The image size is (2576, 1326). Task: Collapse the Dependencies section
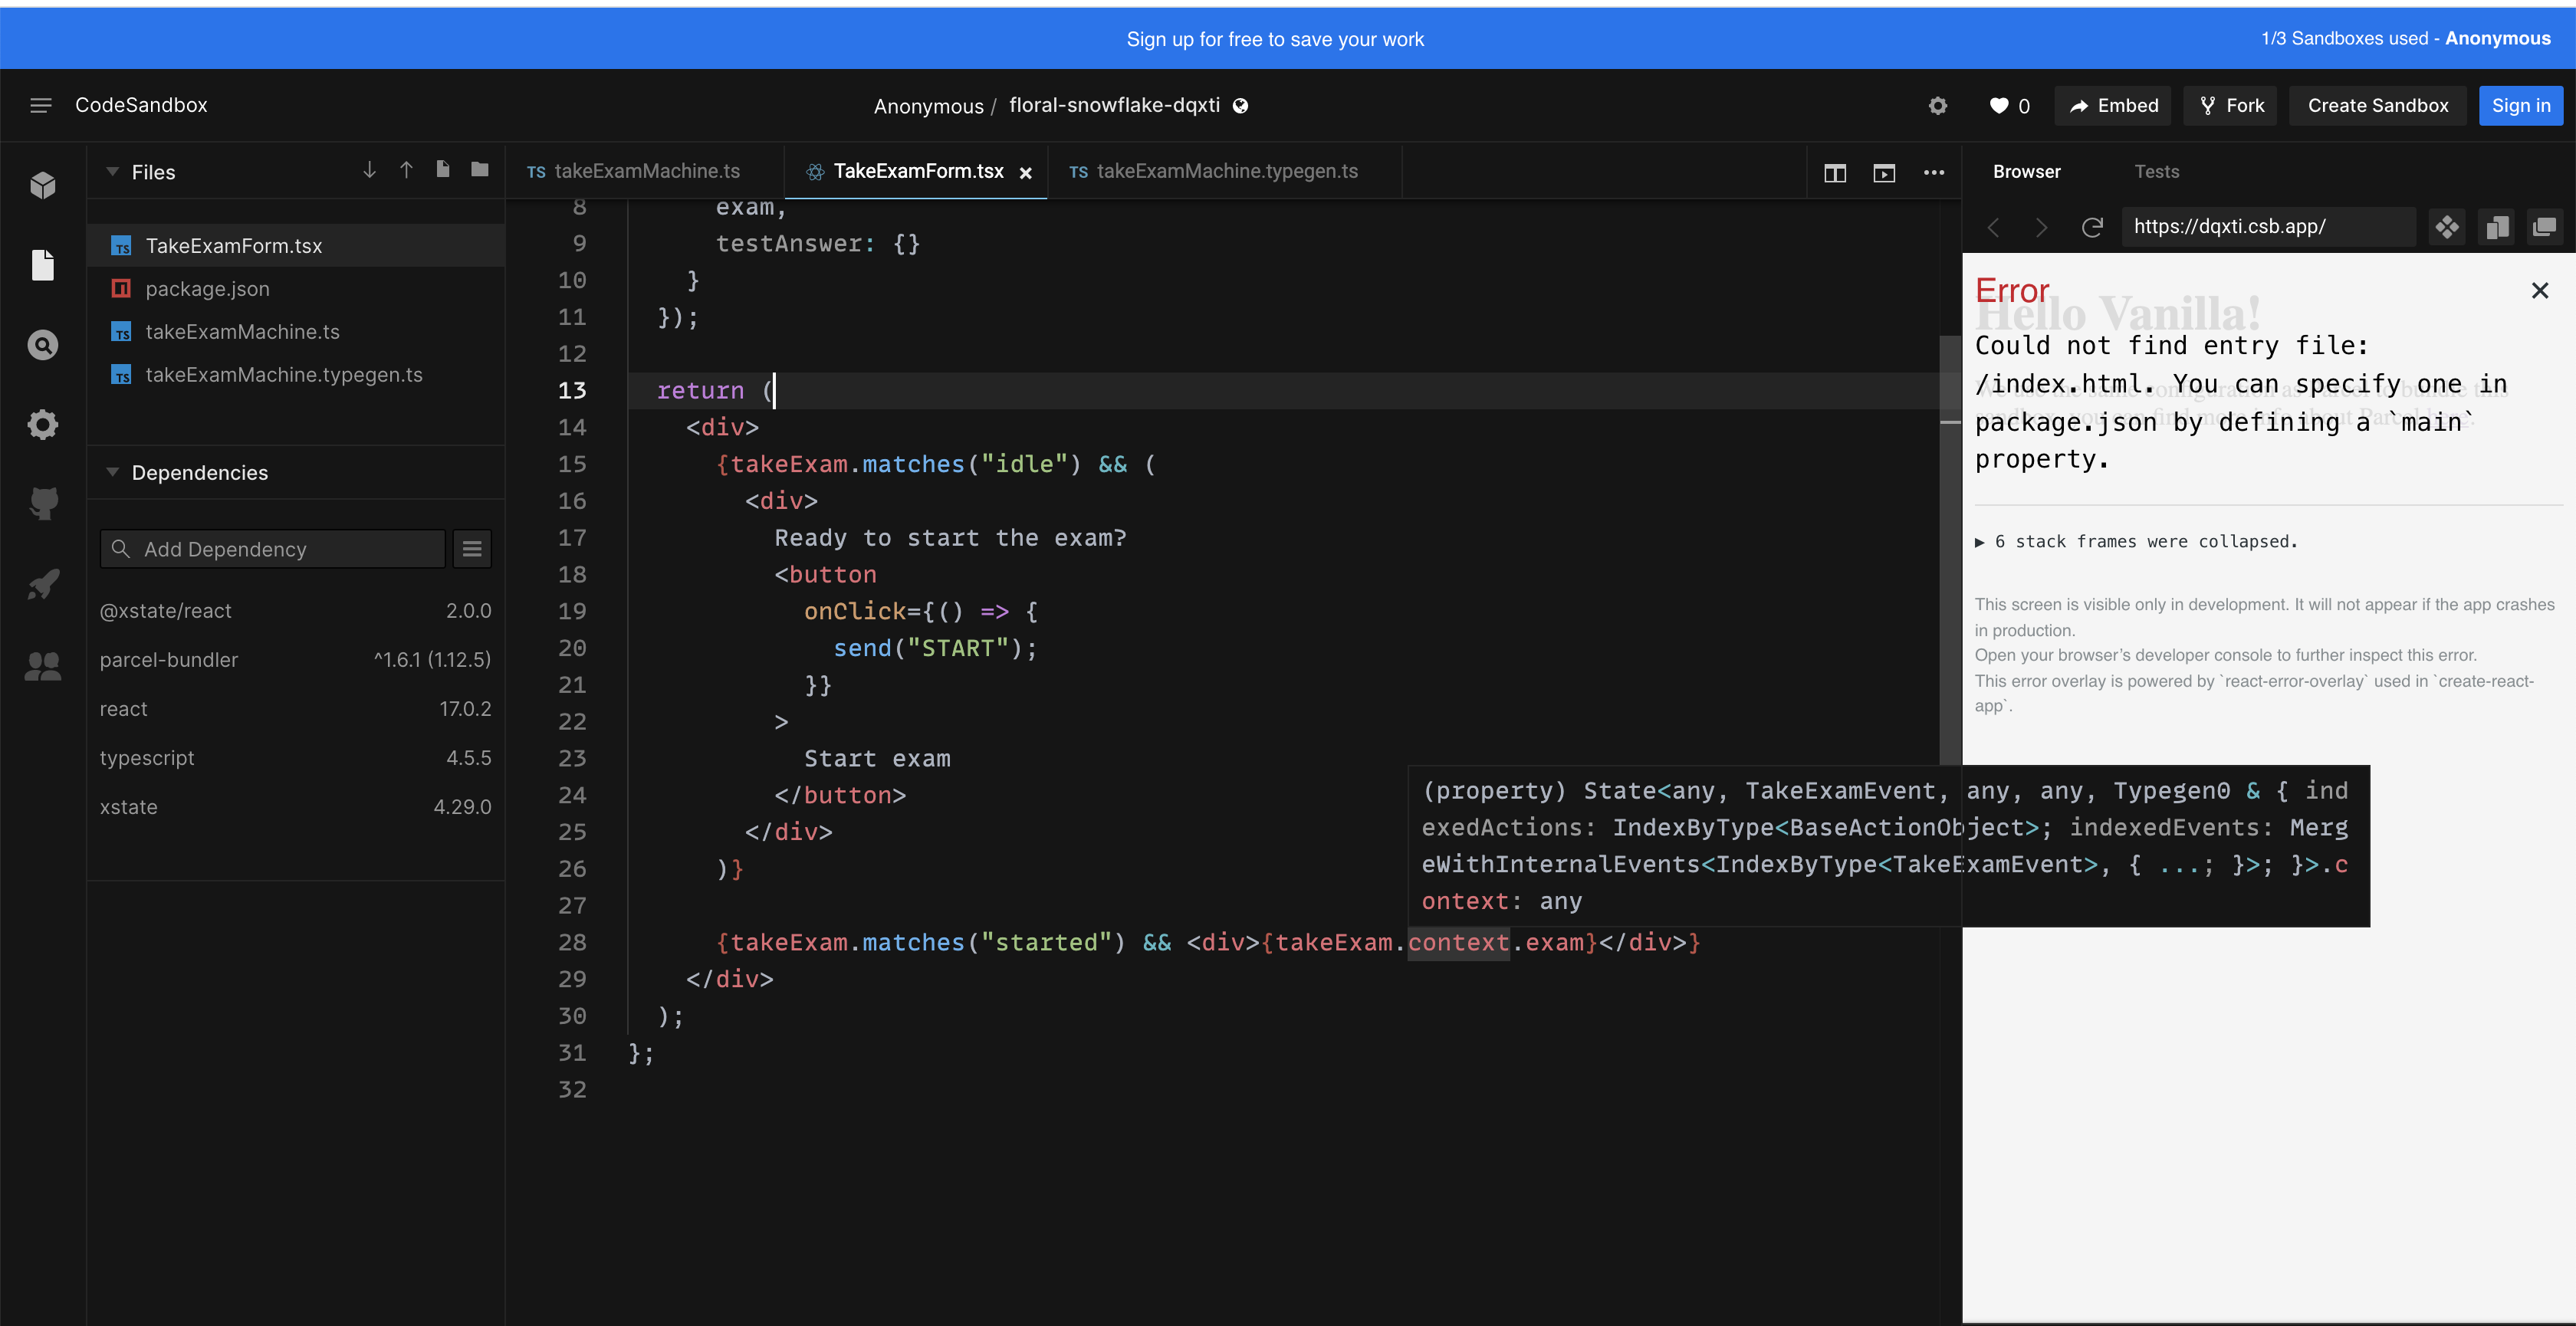click(x=113, y=472)
